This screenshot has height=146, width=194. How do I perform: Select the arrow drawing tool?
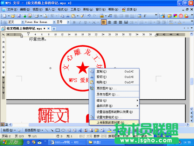pos(52,130)
